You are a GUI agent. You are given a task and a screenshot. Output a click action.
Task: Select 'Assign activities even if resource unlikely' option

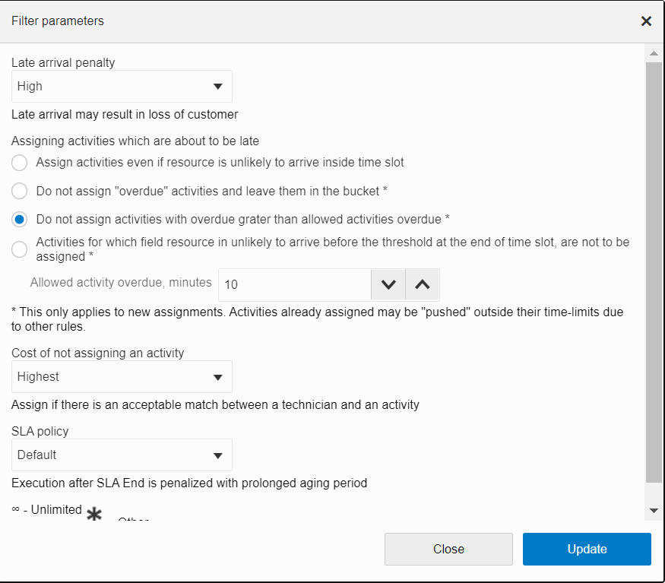point(20,163)
